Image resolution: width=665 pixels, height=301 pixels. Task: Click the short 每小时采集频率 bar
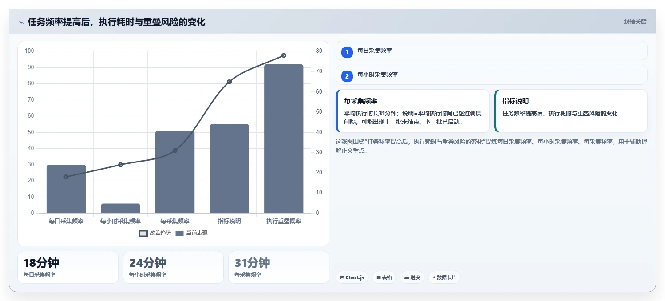120,208
